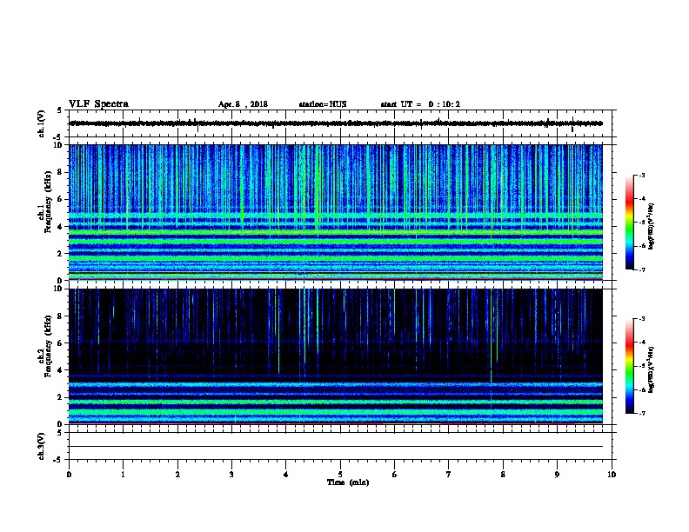Select the date text "Apr. 8, 2018"
Screen dimensions: 689x532
click(x=243, y=104)
